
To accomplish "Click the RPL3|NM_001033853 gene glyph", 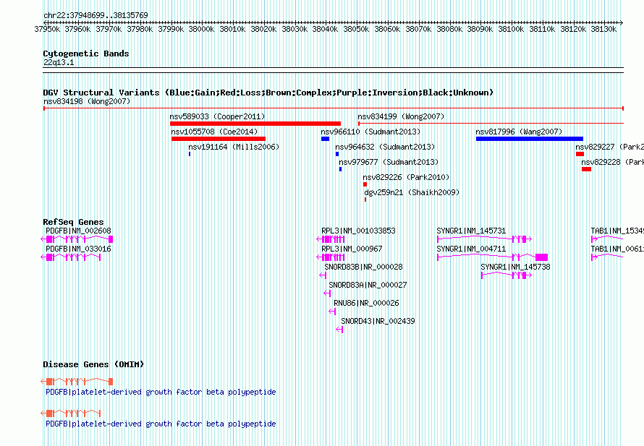I will click(x=331, y=239).
